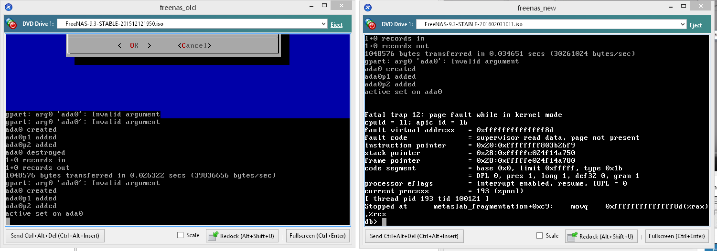Viewport: 717px width, 251px height.
Task: Click 'DVD Drive 1:' label in freenas_old
Action: point(38,24)
